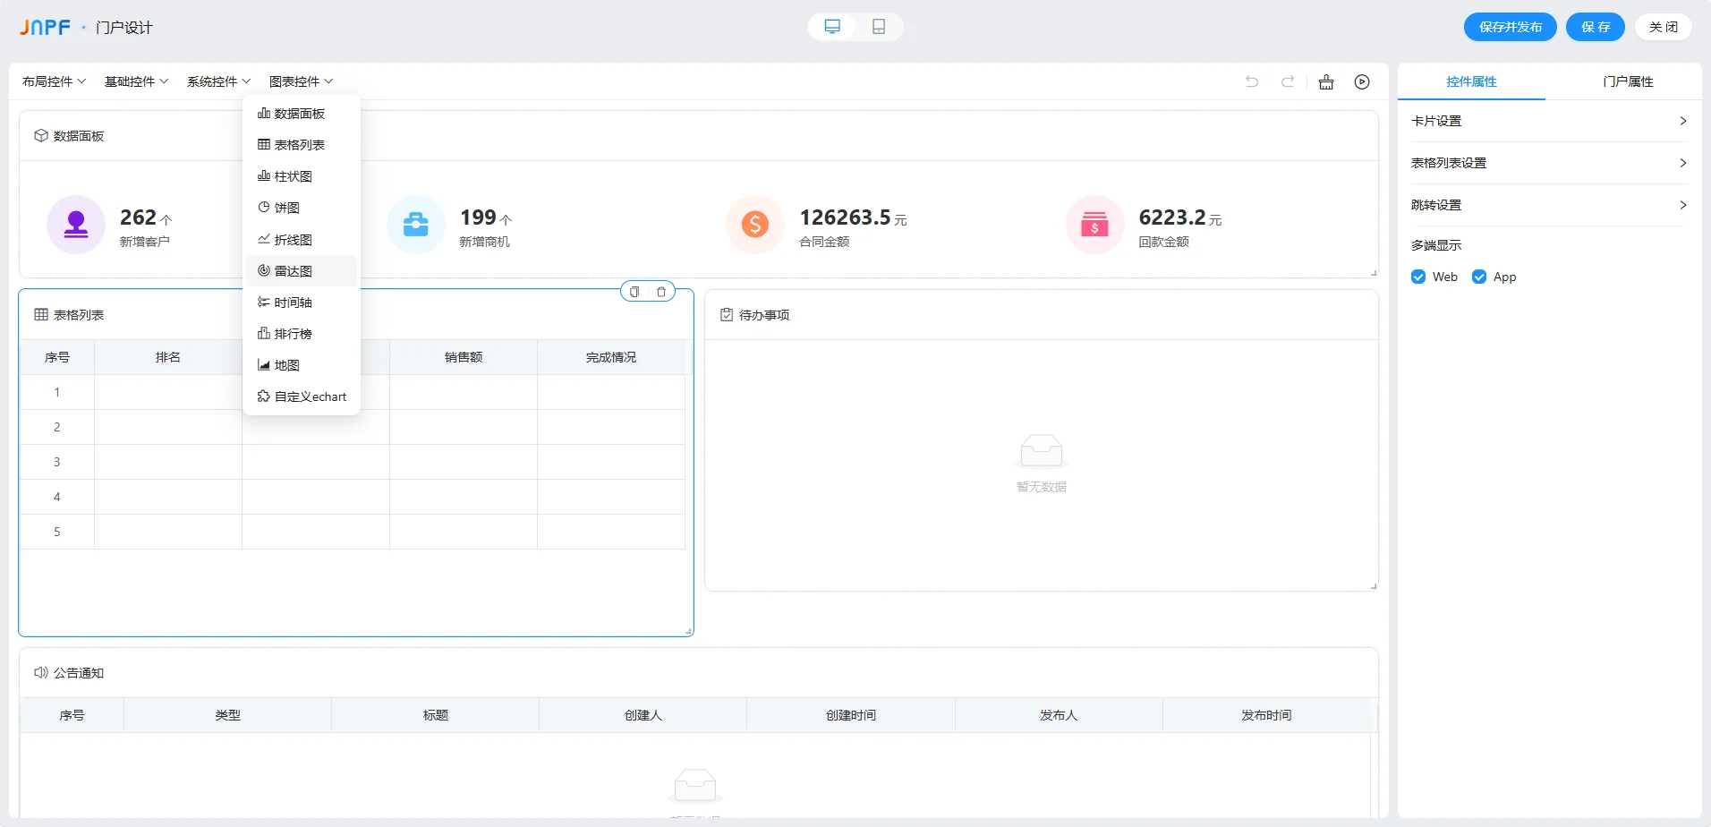The width and height of the screenshot is (1711, 827).
Task: Pick 时间轴 from the chart menu
Action: coord(302,303)
